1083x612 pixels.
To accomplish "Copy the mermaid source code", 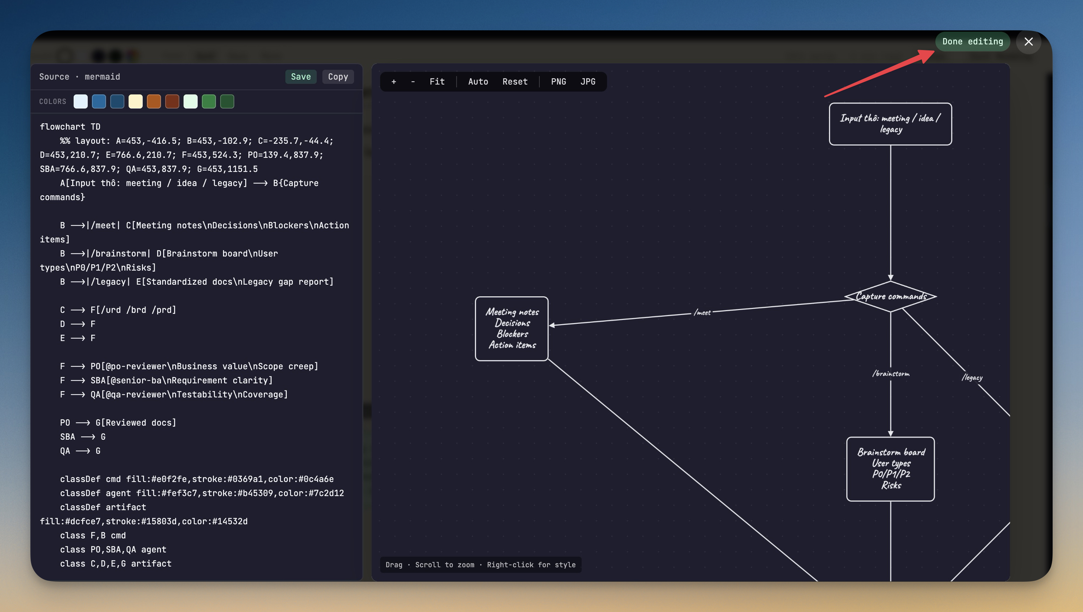I will [338, 76].
